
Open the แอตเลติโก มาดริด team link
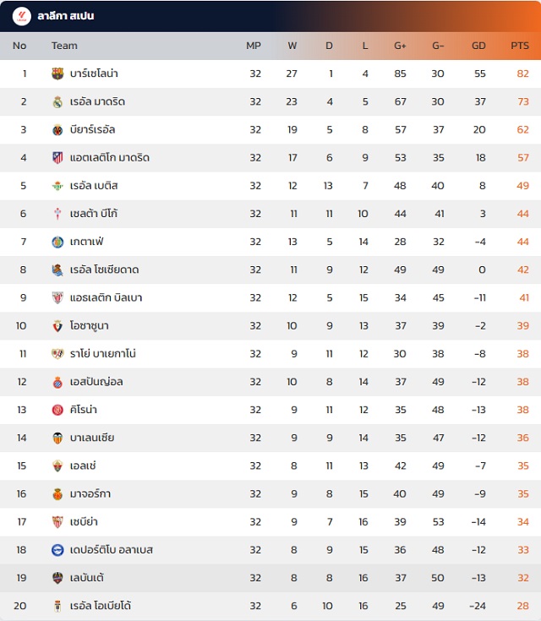point(110,158)
